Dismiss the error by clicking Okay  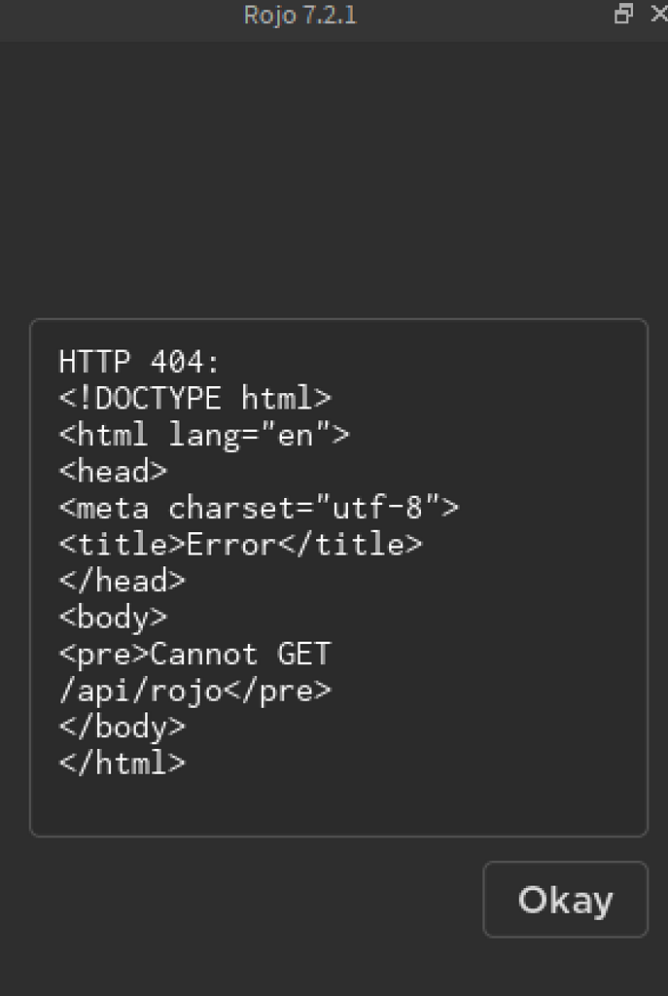tap(565, 899)
